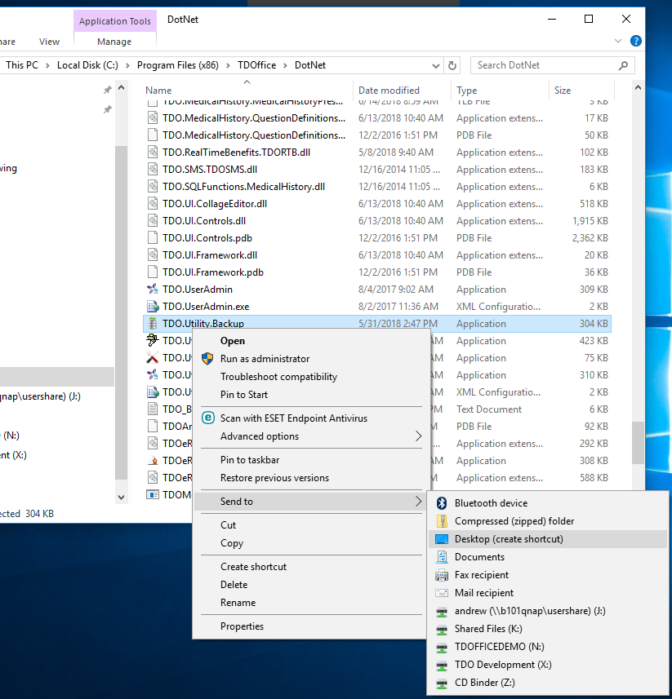Viewport: 672px width, 699px height.
Task: Expand the Advanced options submenu arrow
Action: click(418, 436)
